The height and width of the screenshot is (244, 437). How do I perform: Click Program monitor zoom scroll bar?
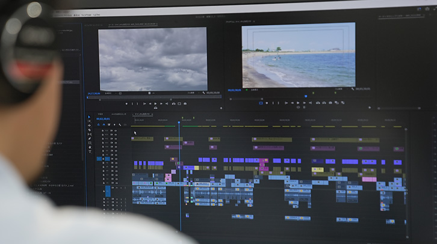[x=246, y=99]
